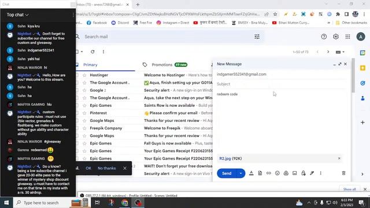Screen dimensions: 370x208
Task: Show more bookmarks chevron
Action: coord(329,23)
